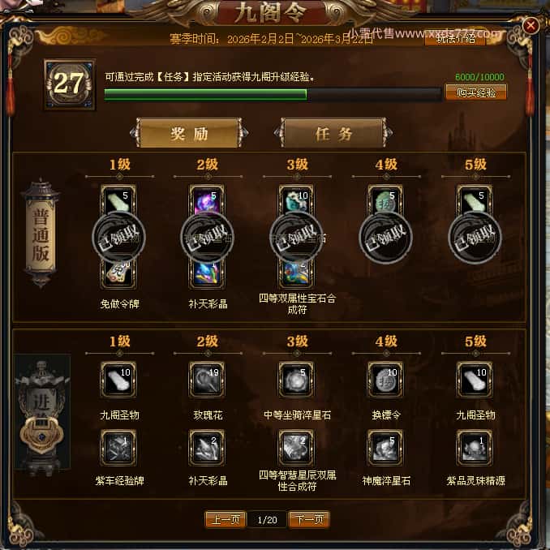Click the 紫品灵珠精源 reward icon

[x=475, y=448]
